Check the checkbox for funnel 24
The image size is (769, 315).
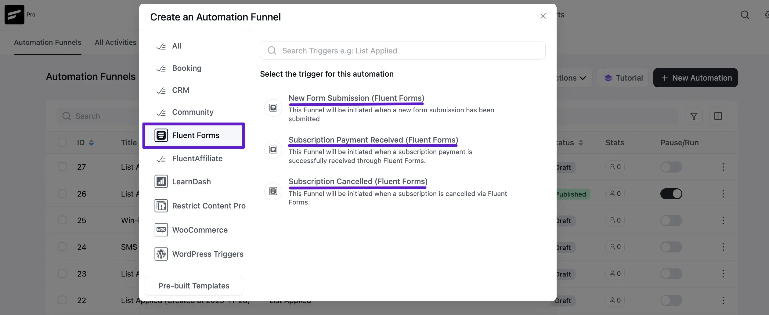(62, 247)
